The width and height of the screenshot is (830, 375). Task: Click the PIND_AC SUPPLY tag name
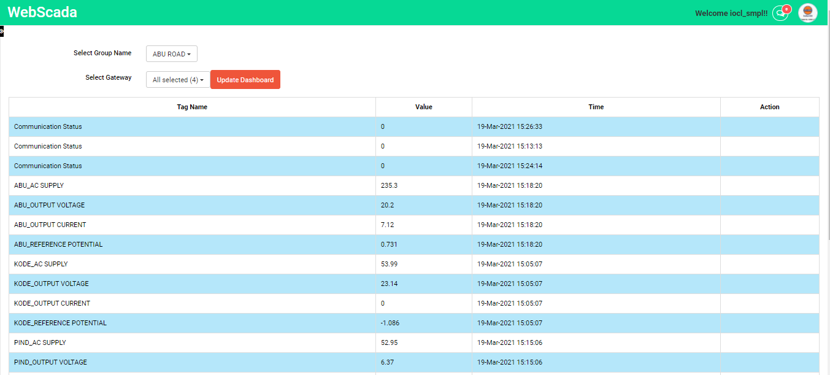(40, 342)
